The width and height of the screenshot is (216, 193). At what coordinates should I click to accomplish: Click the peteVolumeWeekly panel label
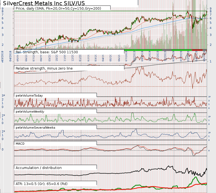(30, 112)
